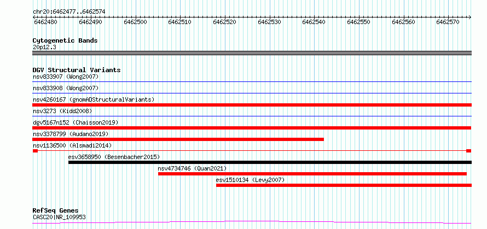487x229 pixels.
Task: Open the RefSeq Genes track header
Action: [56, 211]
